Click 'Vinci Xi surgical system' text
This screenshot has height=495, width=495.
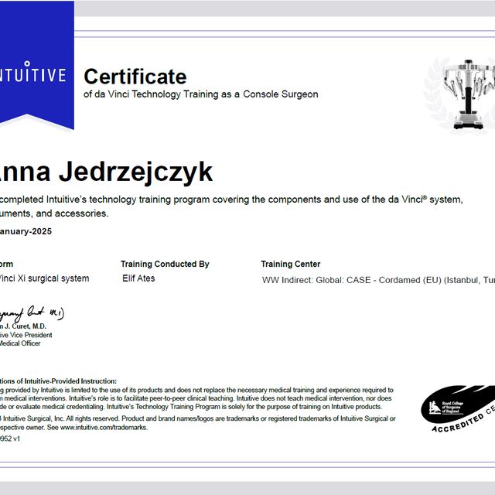pos(44,278)
